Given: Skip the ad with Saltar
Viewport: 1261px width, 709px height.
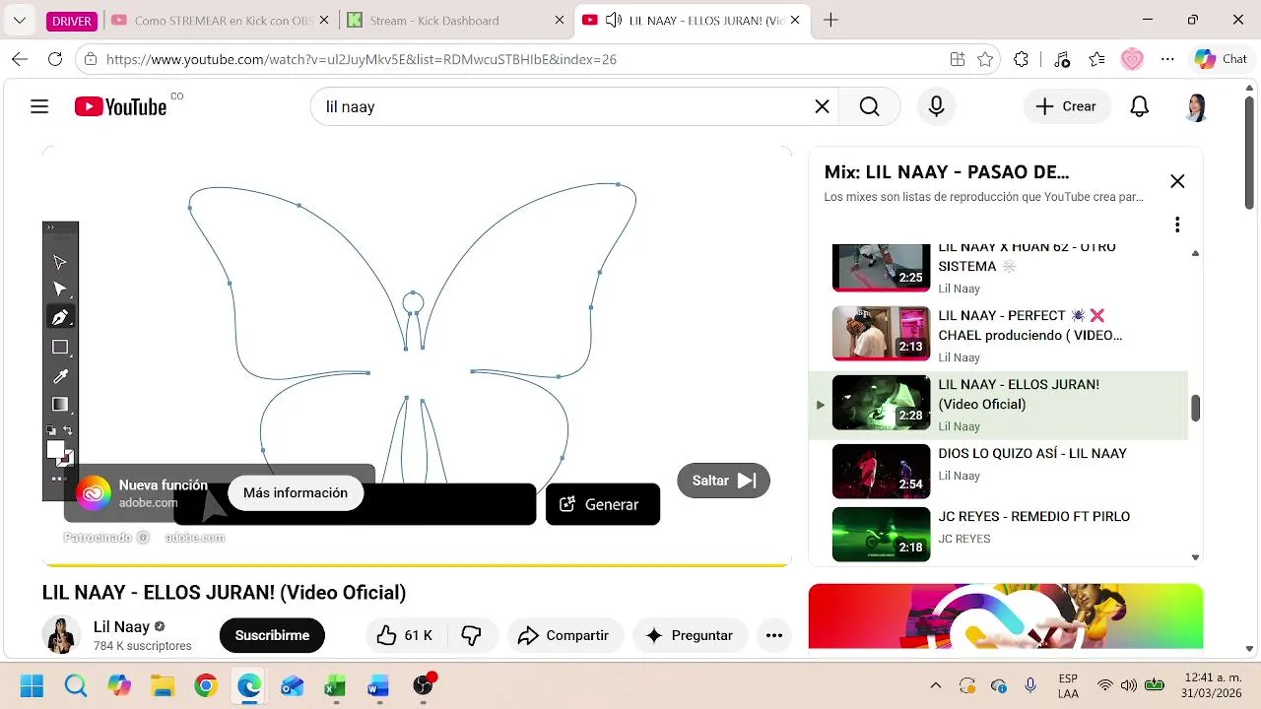Looking at the screenshot, I should 724,481.
